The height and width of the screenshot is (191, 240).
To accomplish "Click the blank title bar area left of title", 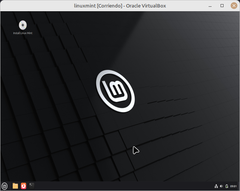I will coord(37,6).
